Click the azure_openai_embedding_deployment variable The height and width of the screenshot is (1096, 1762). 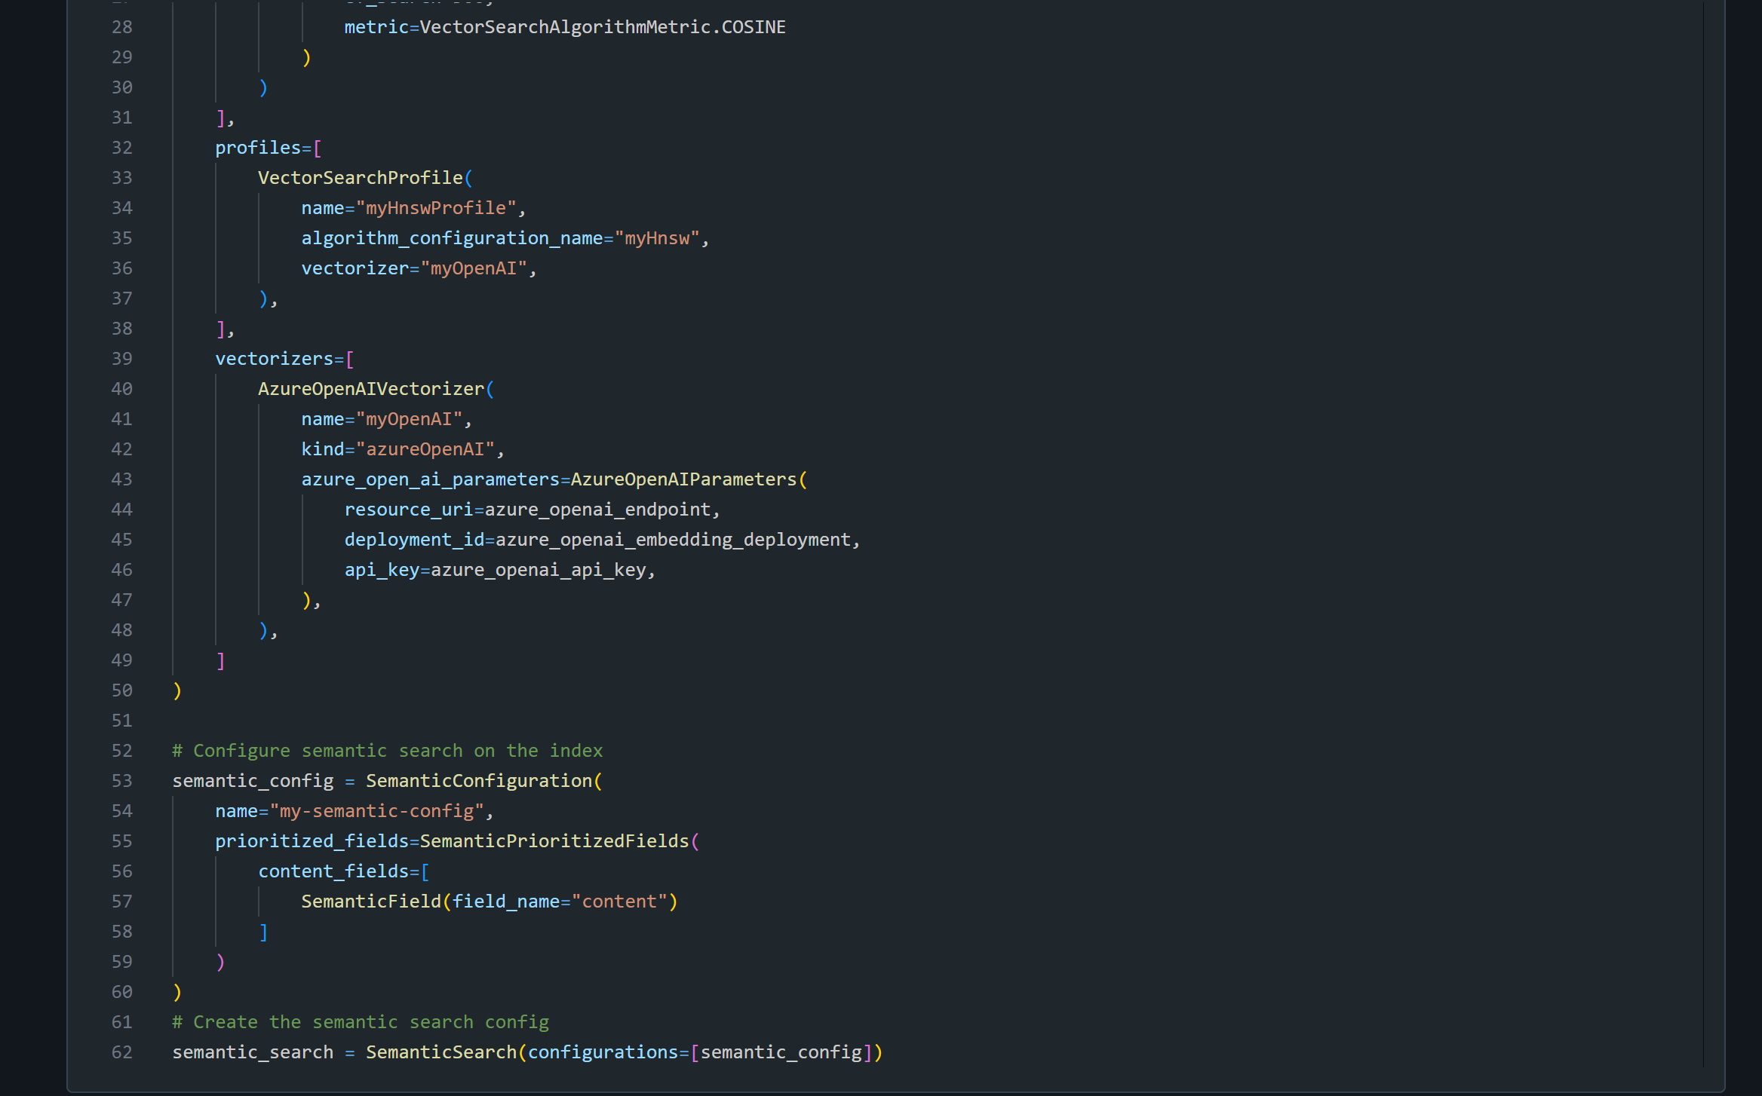click(x=672, y=540)
